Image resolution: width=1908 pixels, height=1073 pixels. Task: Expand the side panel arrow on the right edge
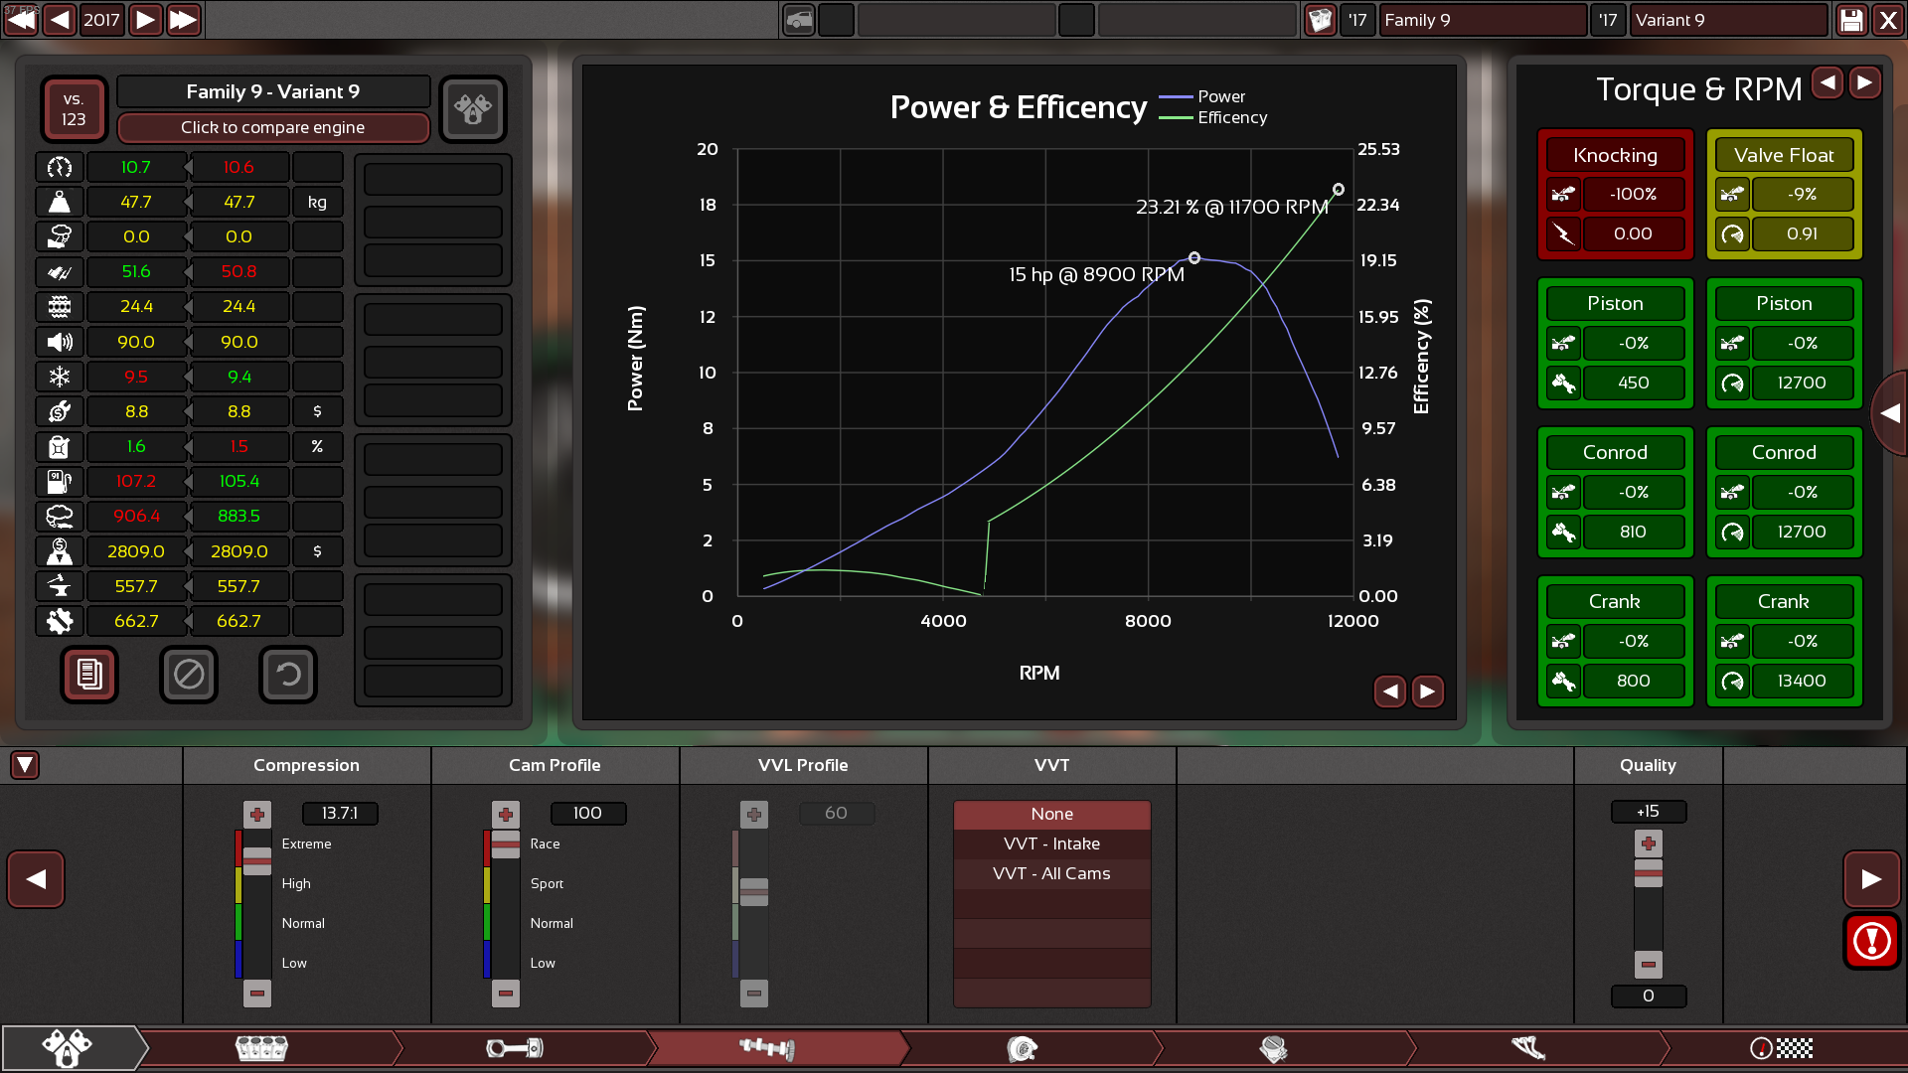(1890, 413)
